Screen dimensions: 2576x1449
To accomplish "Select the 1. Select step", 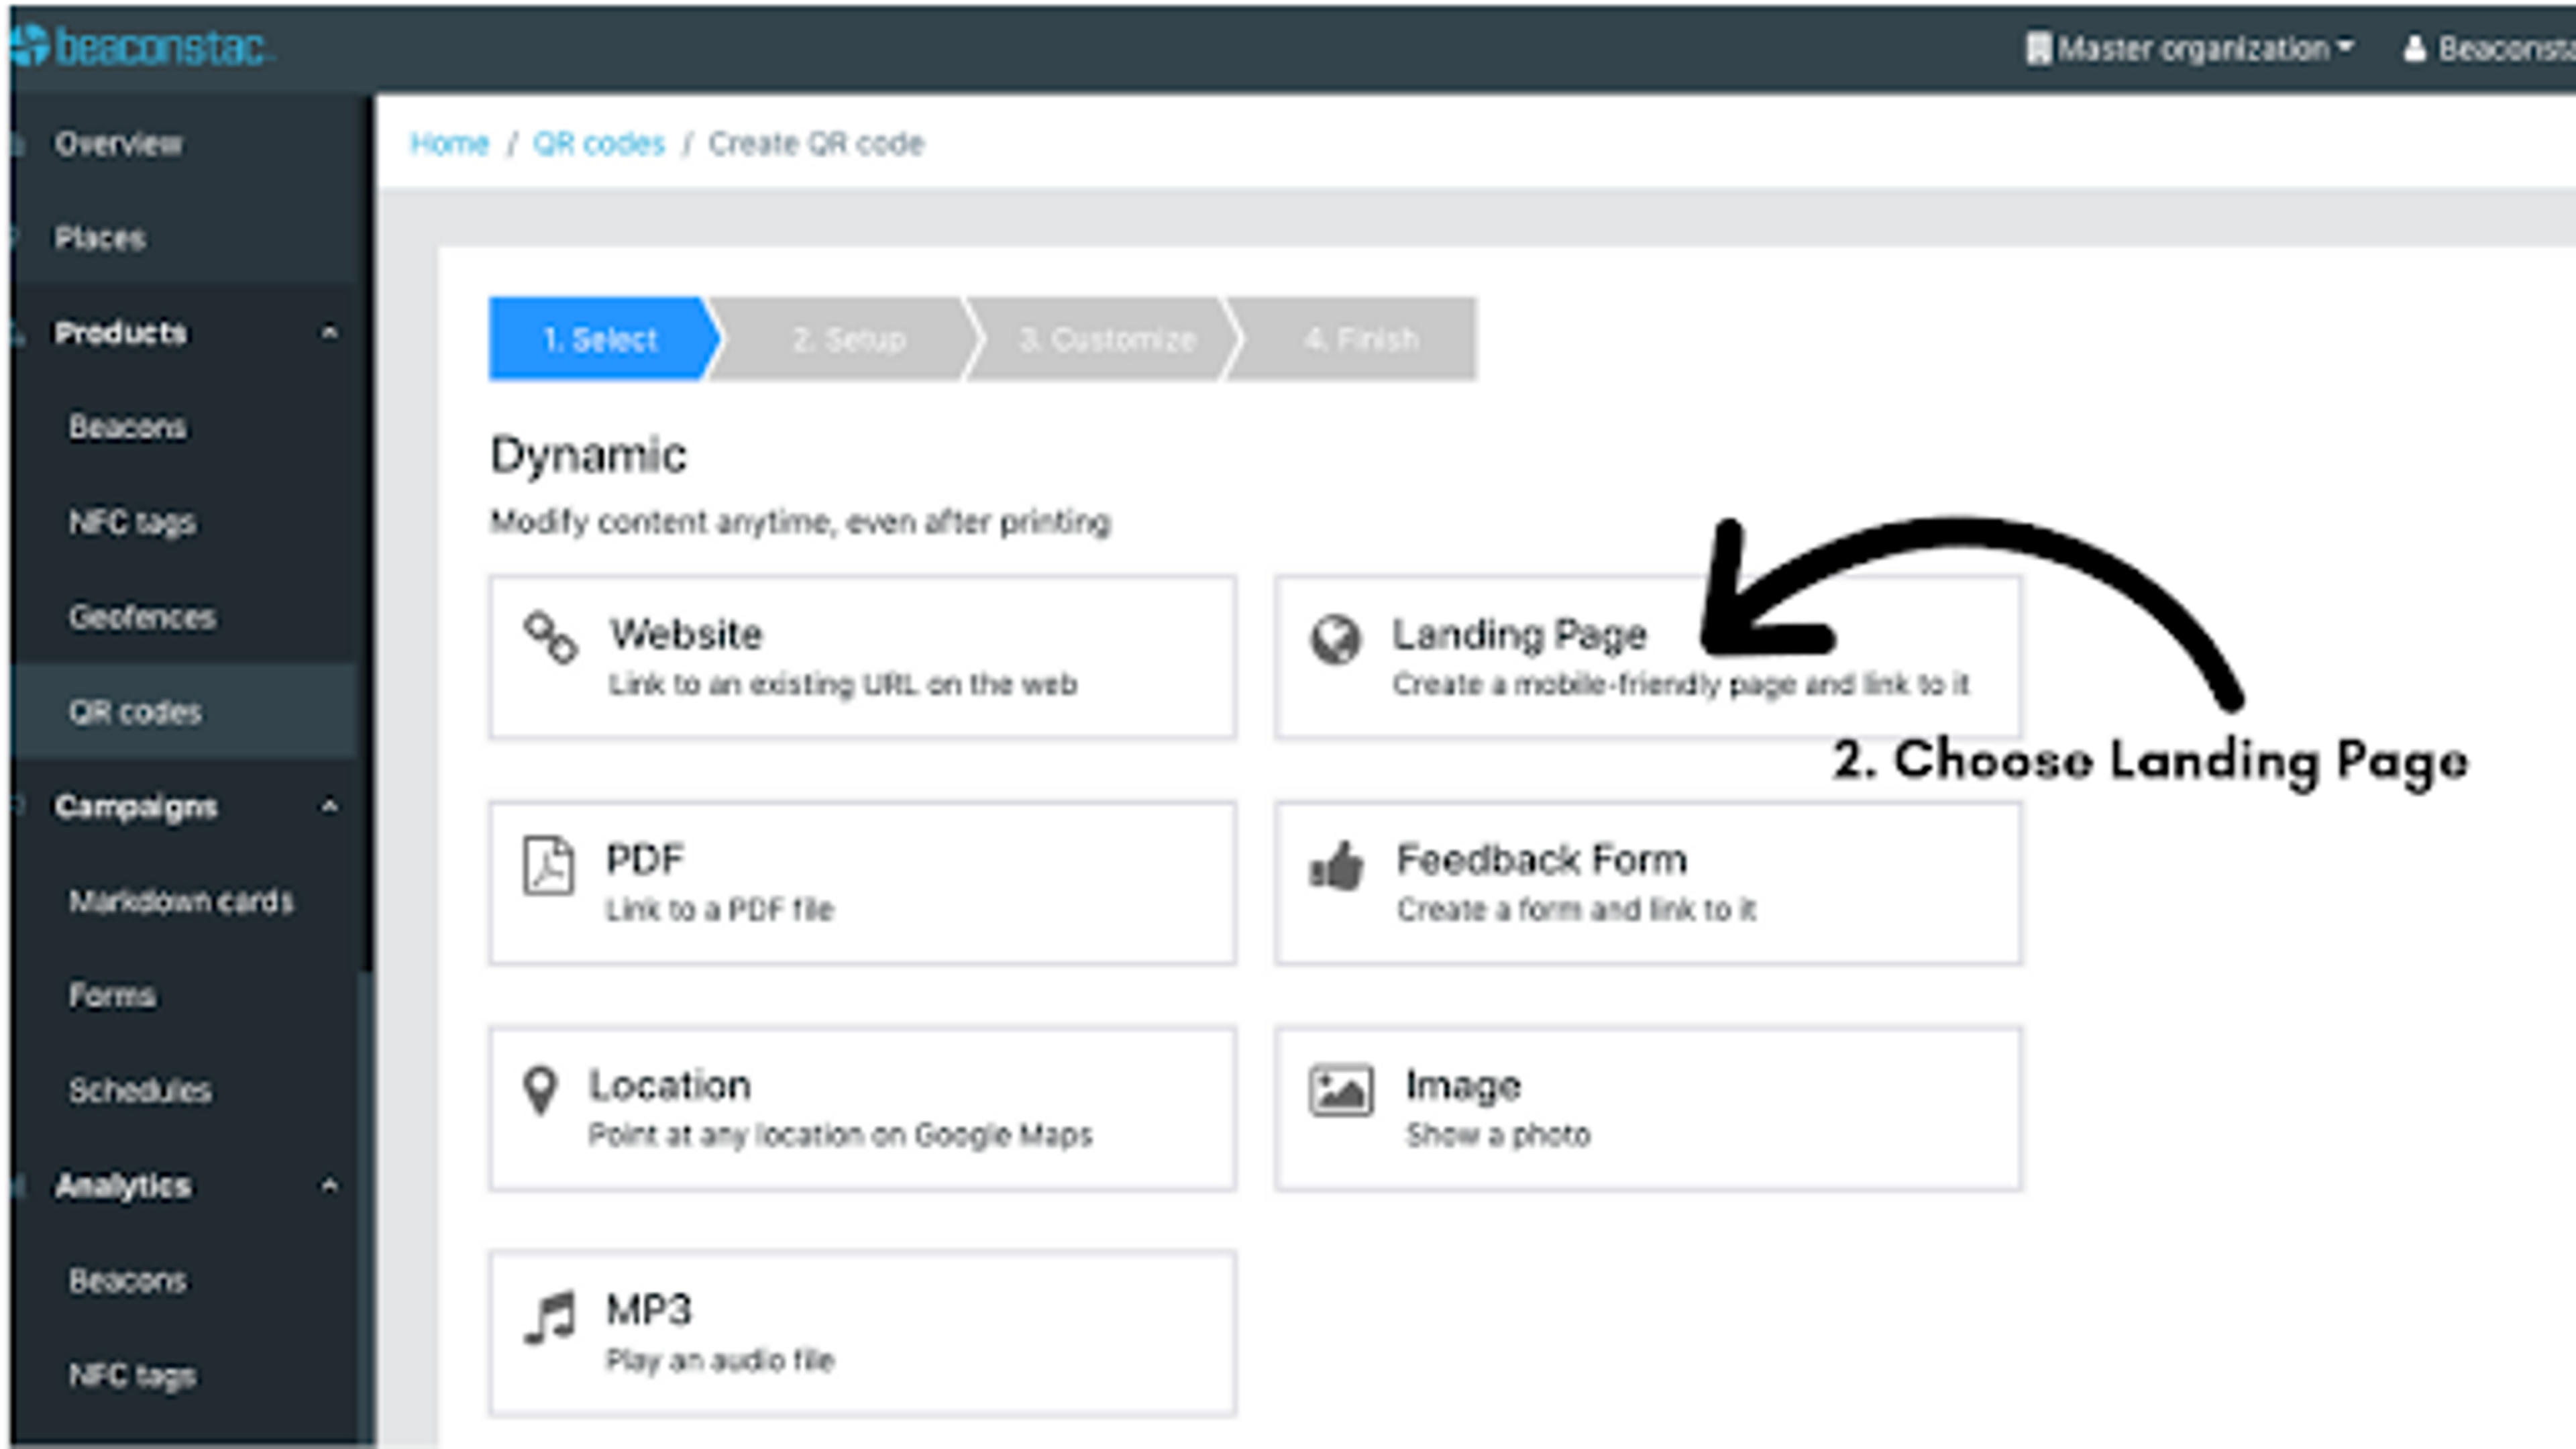I will [603, 339].
